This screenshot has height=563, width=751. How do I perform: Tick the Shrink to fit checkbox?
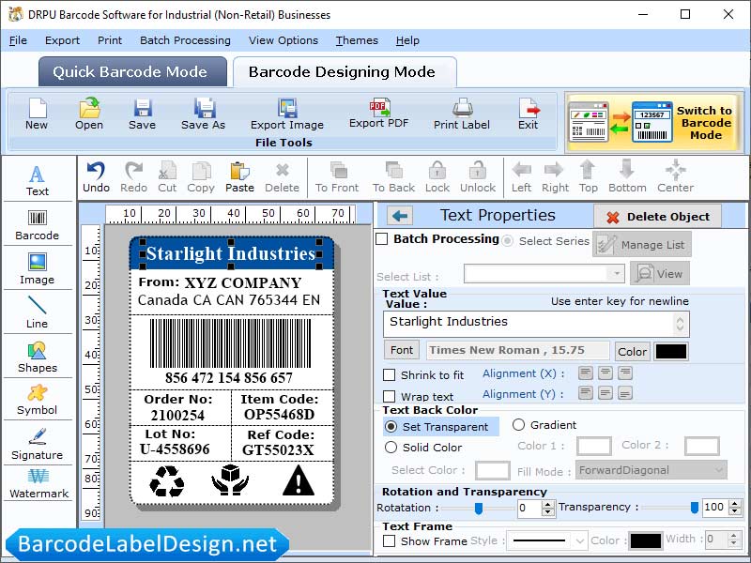coord(390,374)
